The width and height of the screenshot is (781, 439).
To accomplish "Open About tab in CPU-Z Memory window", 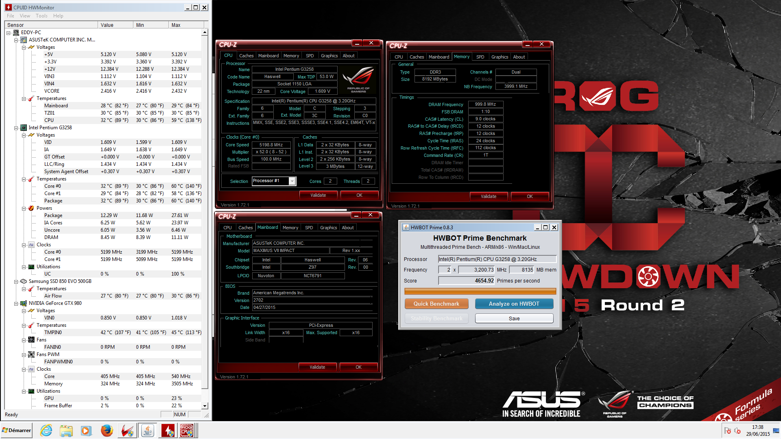I will [x=519, y=57].
